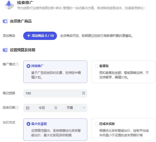The height and width of the screenshot is (142, 156).
Task: Select the 套餐包 radio option
Action: (x=96, y=66)
